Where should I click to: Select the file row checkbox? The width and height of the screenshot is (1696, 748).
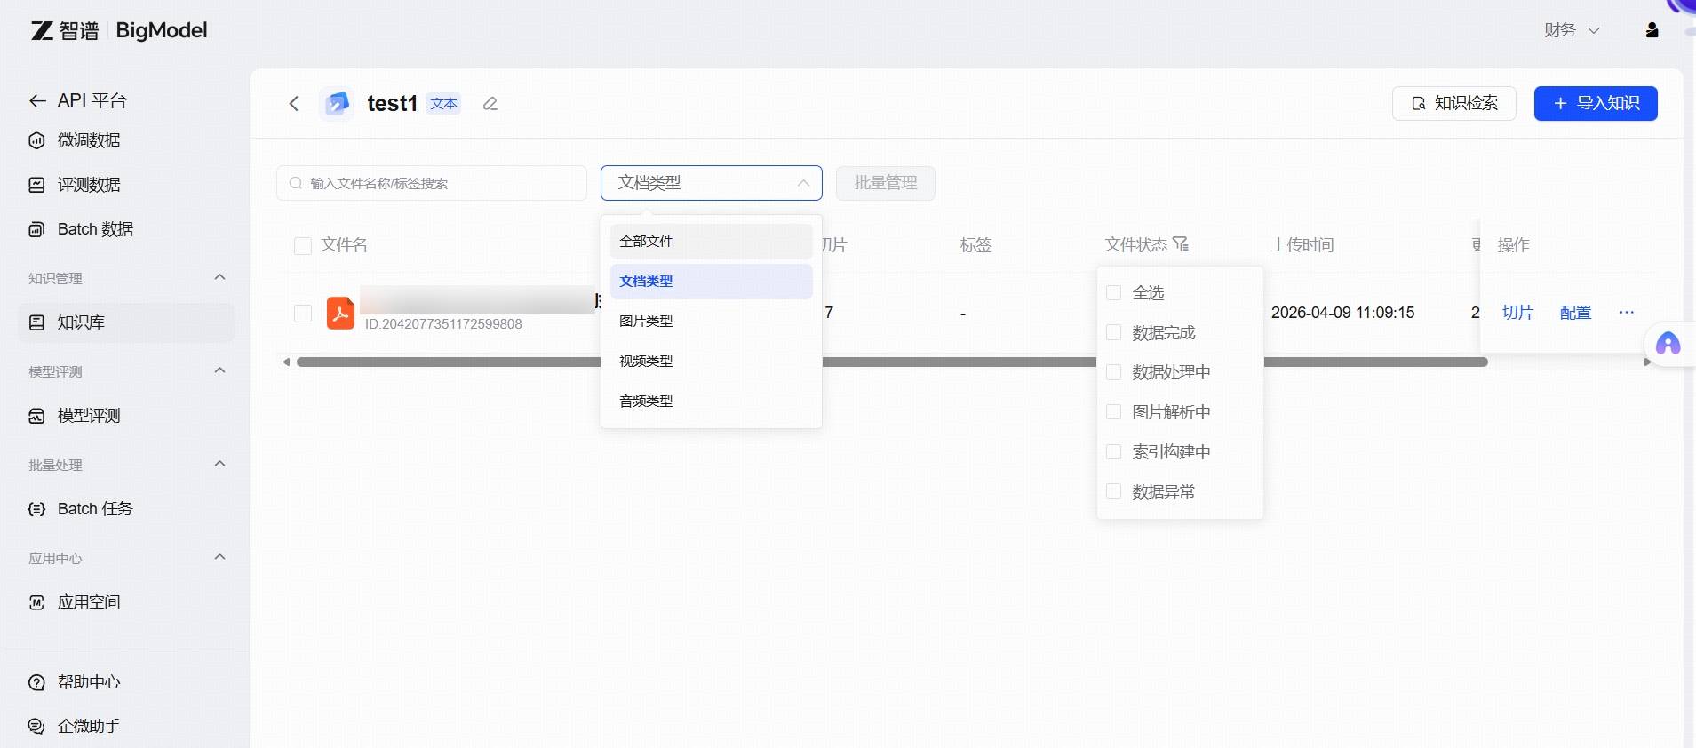coord(303,314)
